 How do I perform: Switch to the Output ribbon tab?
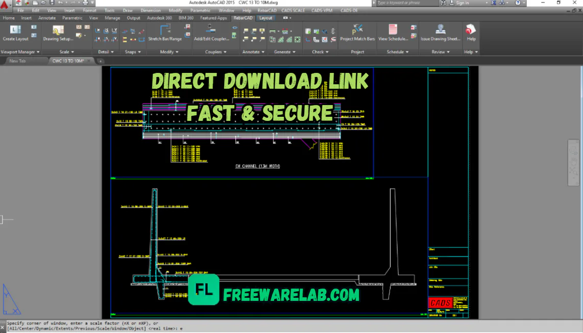click(x=133, y=18)
